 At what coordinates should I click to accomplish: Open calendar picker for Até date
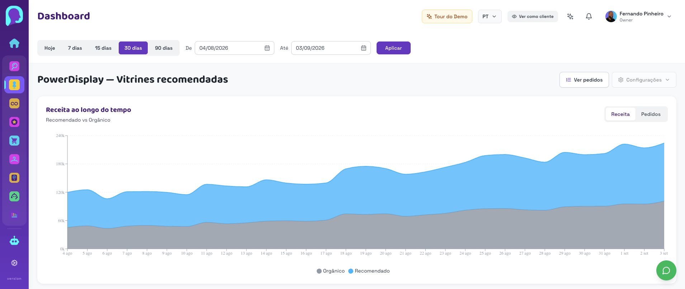pyautogui.click(x=364, y=48)
